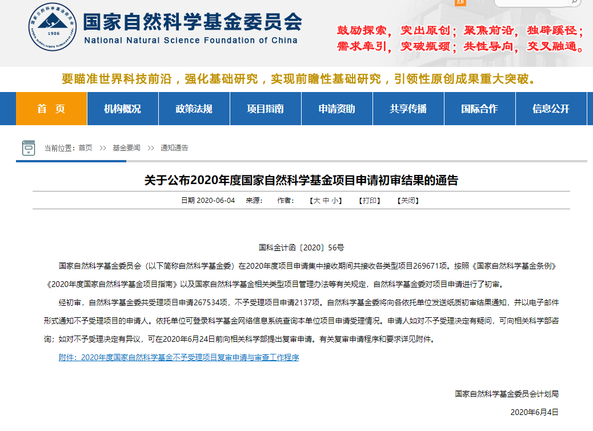Open the 附件 attachment link about 复审申请
The width and height of the screenshot is (593, 431).
(x=179, y=357)
